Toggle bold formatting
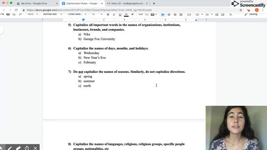The height and width of the screenshot is (150, 267). tap(108, 15)
